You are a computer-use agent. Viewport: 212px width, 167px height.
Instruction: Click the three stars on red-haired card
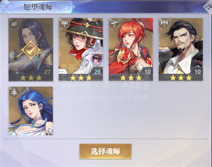pyautogui.click(x=131, y=78)
